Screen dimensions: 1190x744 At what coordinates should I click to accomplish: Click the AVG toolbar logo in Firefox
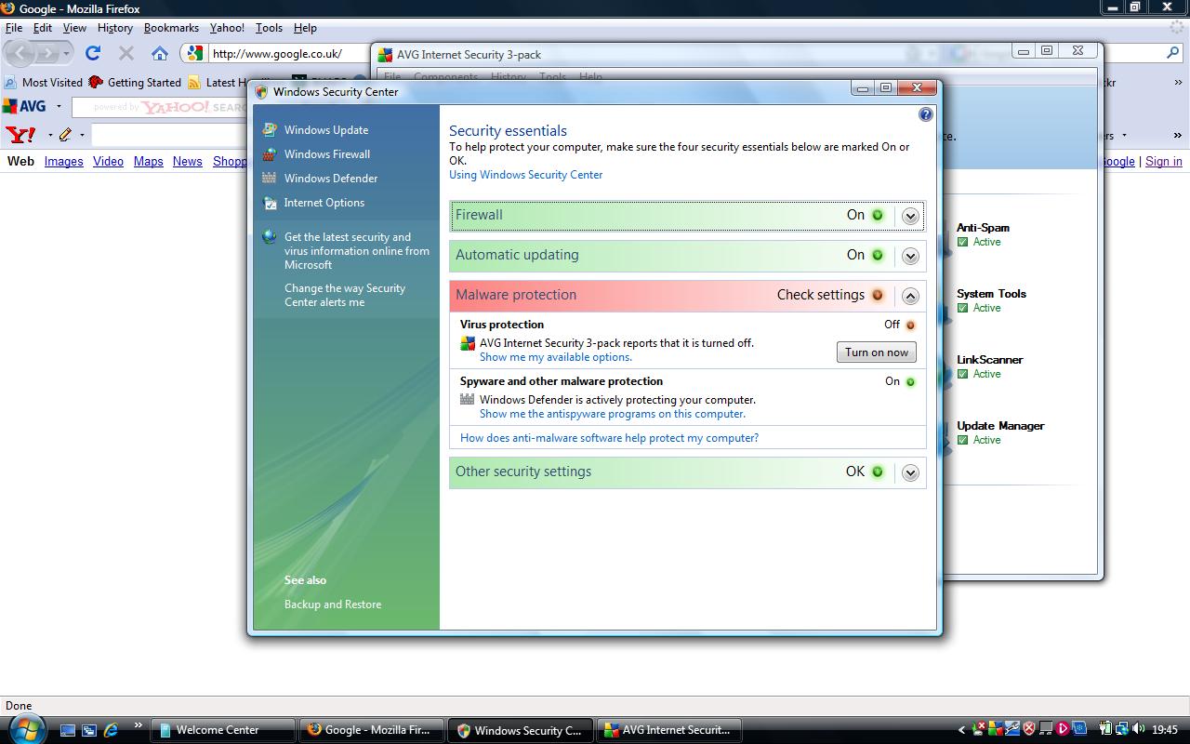click(x=25, y=107)
